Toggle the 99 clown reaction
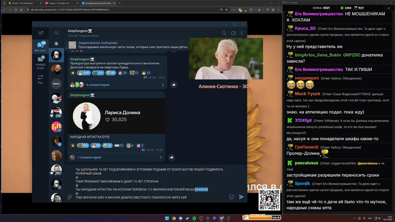Viewport: 395px width, 222px height. point(95,146)
